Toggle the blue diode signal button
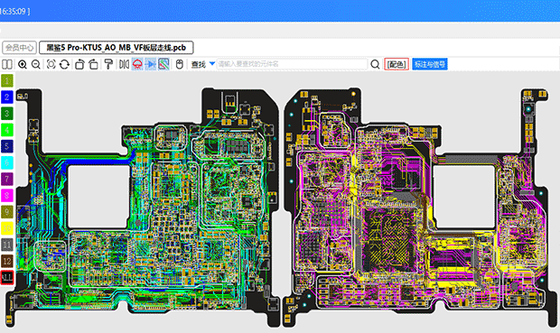560x333 pixels. pyautogui.click(x=150, y=65)
